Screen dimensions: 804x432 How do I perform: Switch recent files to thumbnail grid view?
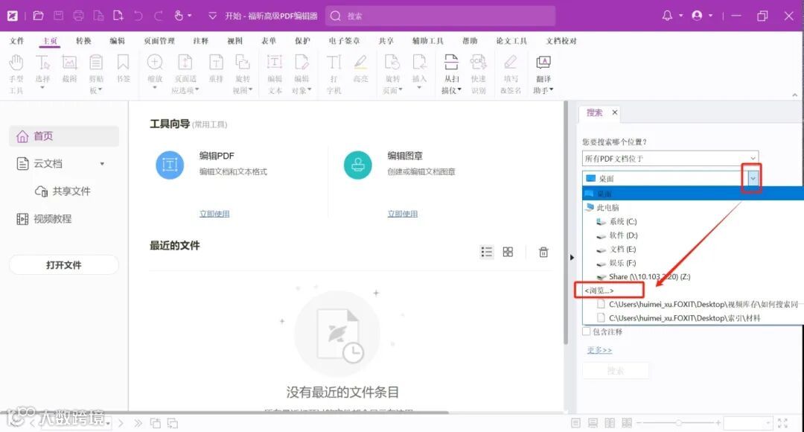[x=508, y=252]
